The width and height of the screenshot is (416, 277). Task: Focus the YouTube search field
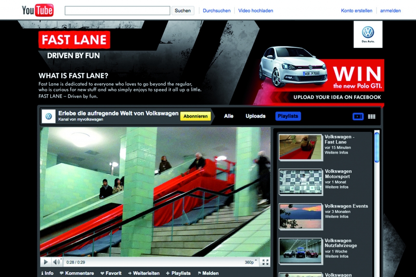pos(117,11)
